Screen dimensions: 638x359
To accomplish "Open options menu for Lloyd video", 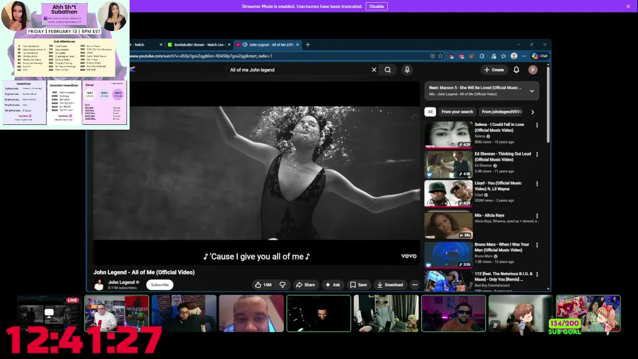I will [537, 184].
